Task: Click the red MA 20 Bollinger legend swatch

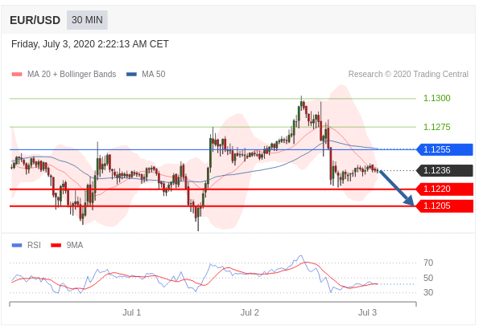Action: 17,75
